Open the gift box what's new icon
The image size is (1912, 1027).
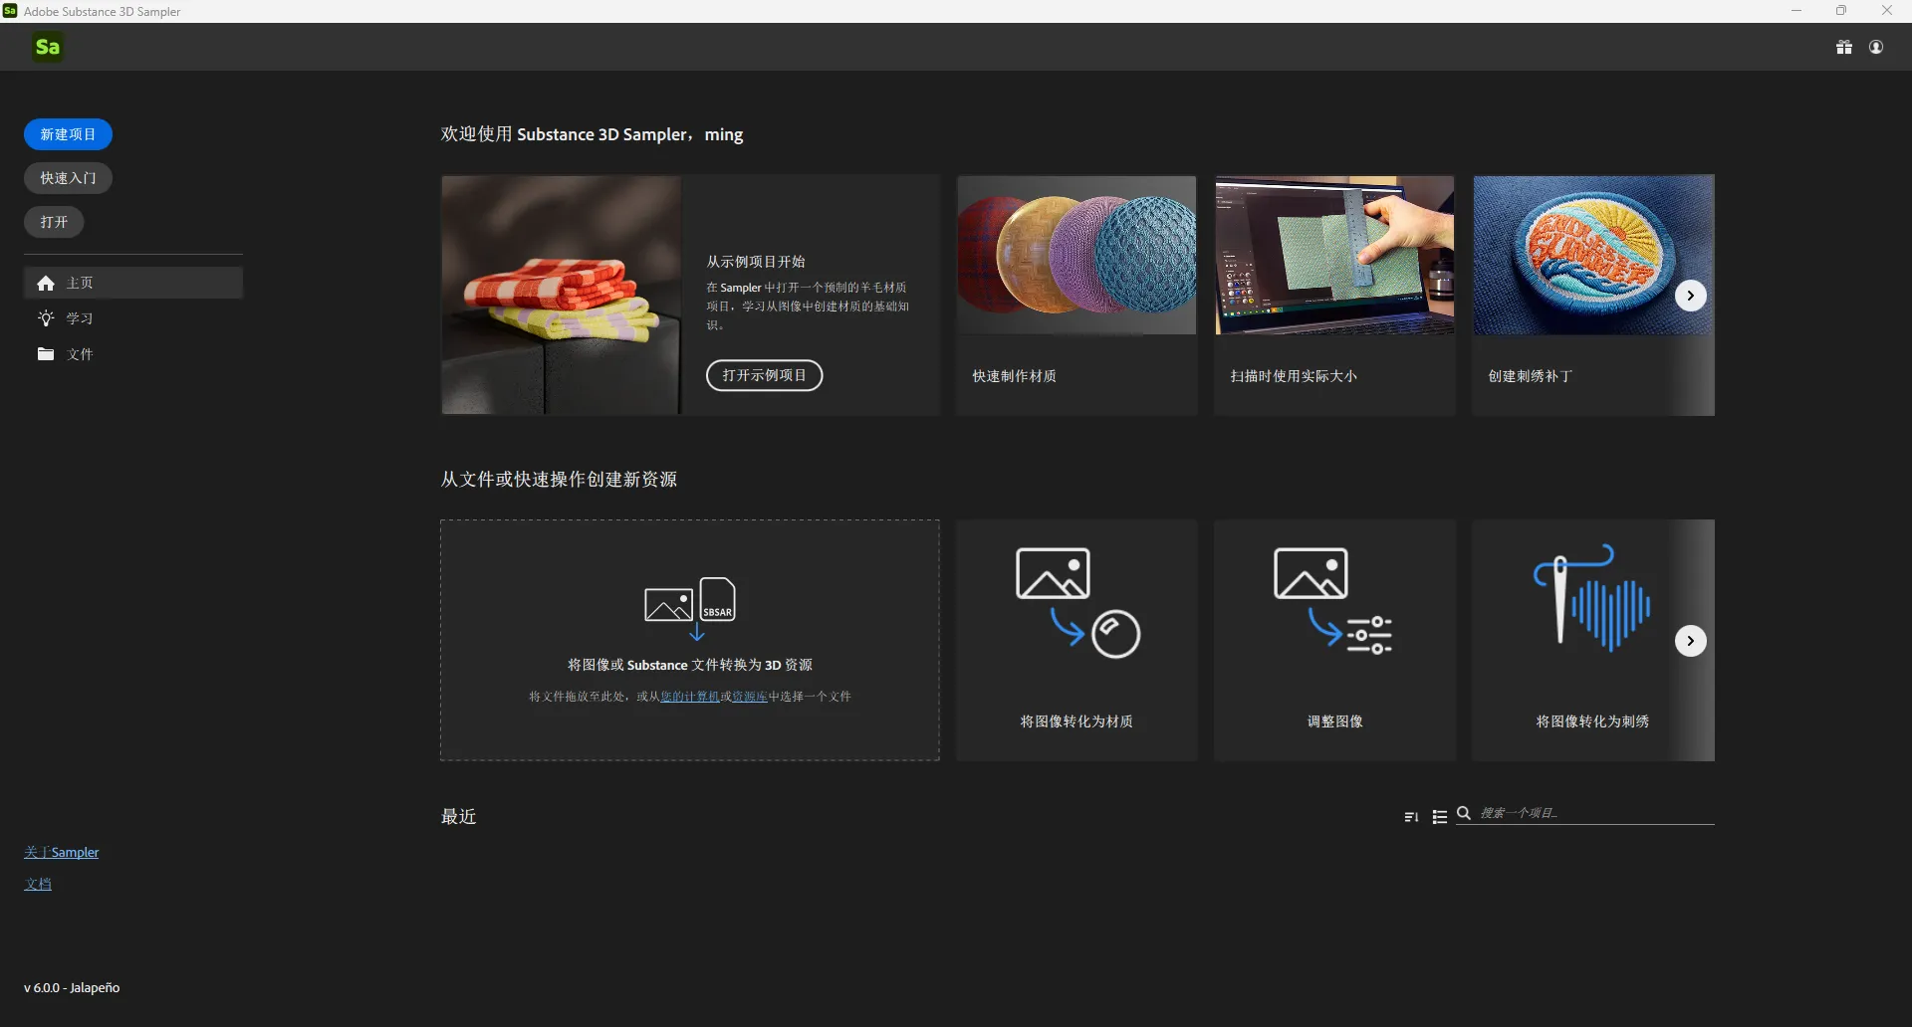pyautogui.click(x=1844, y=47)
